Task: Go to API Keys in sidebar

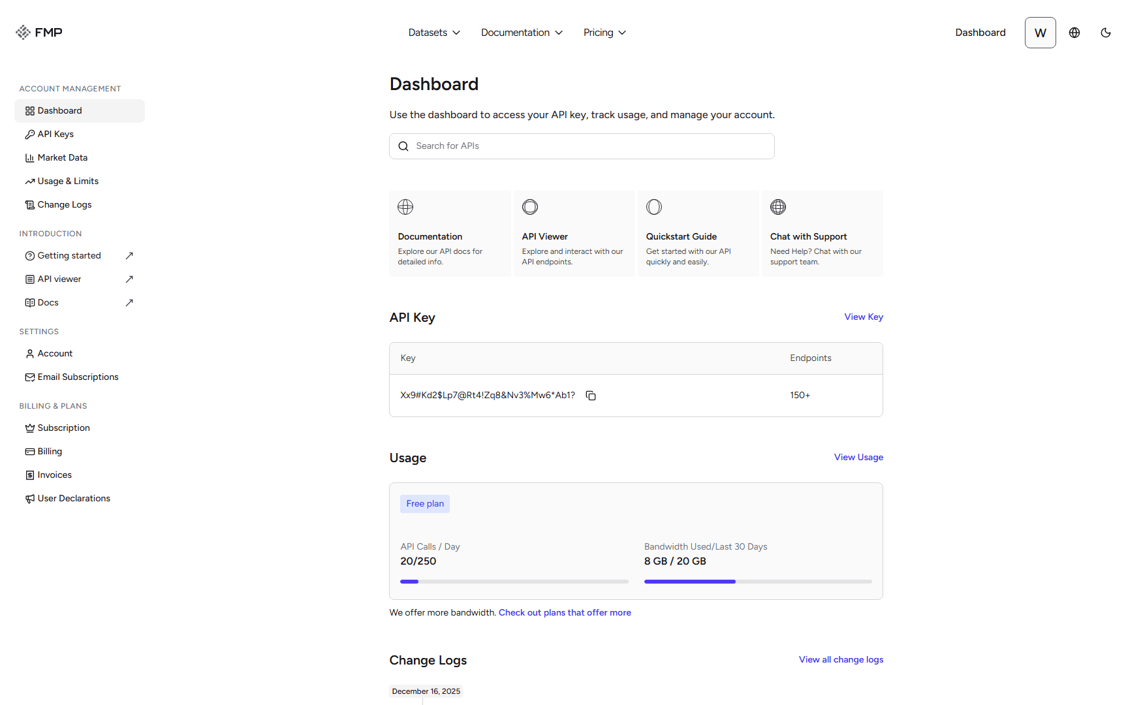Action: 80,134
